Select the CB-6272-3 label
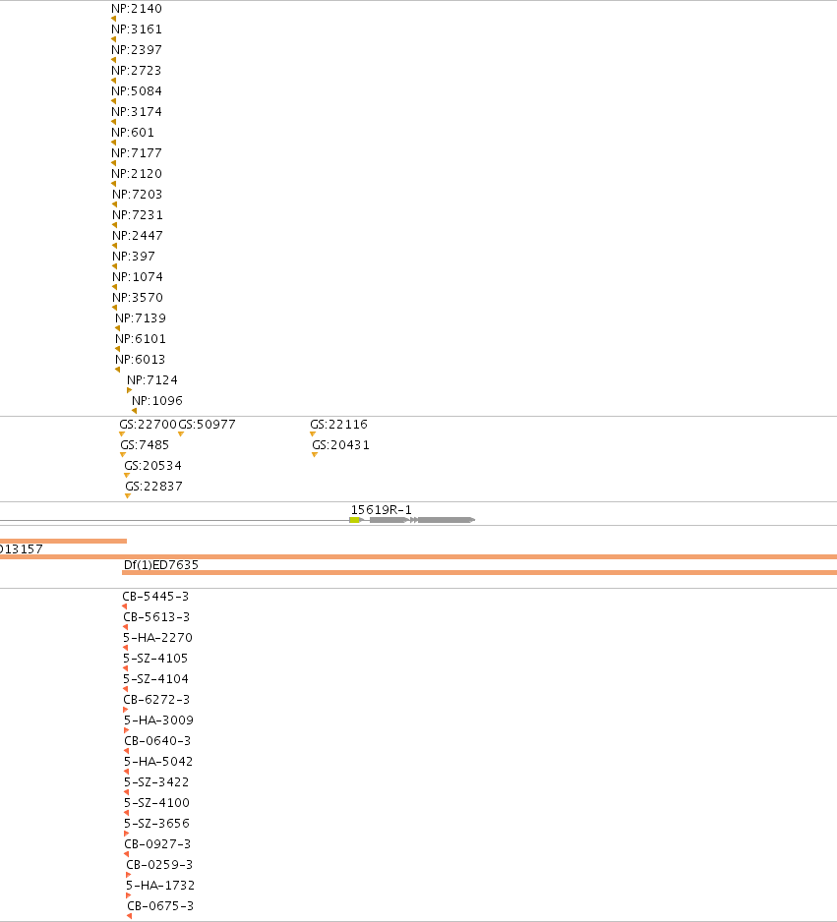The height and width of the screenshot is (922, 837). tap(156, 699)
